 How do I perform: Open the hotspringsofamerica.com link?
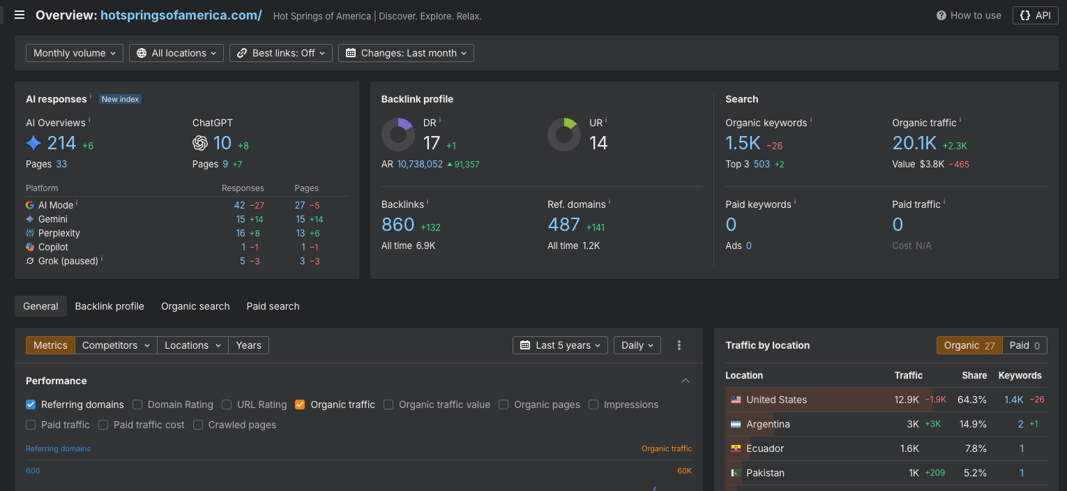pos(181,15)
